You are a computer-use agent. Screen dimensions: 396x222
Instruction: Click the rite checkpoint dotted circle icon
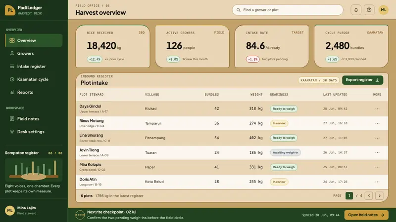click(x=80, y=215)
